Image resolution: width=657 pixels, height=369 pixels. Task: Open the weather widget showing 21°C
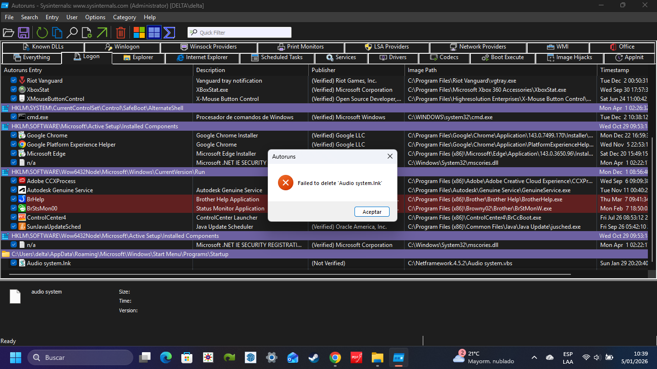click(484, 357)
